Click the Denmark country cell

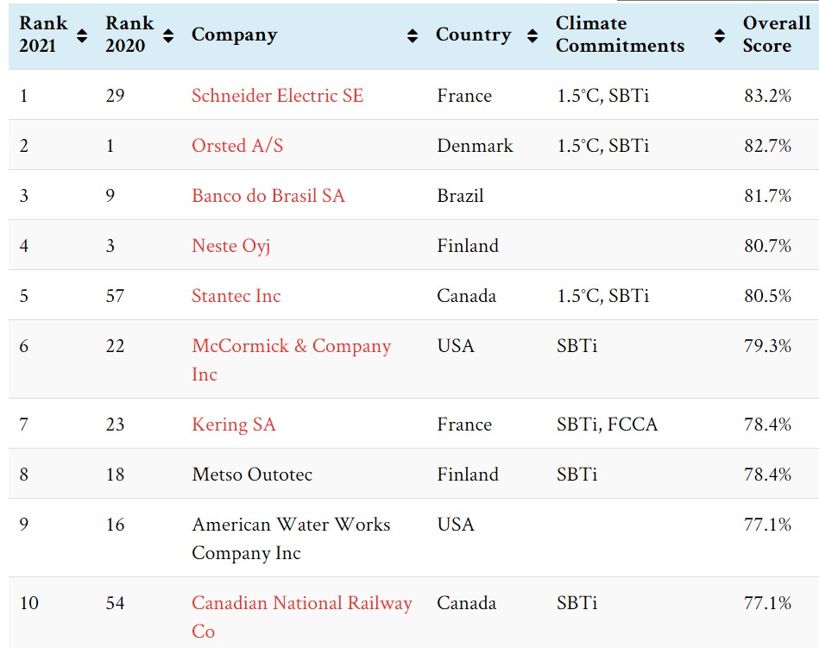click(x=475, y=146)
